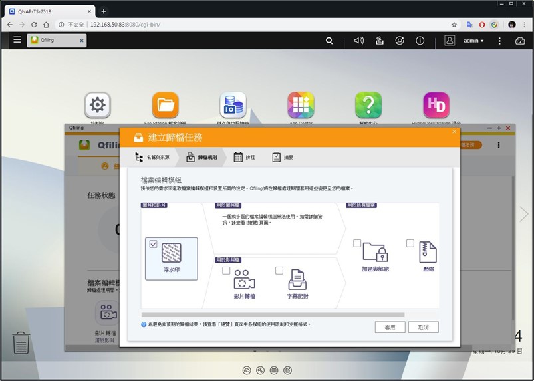The image size is (534, 381).
Task: Click the 壓縮 zip file icon
Action: click(428, 252)
